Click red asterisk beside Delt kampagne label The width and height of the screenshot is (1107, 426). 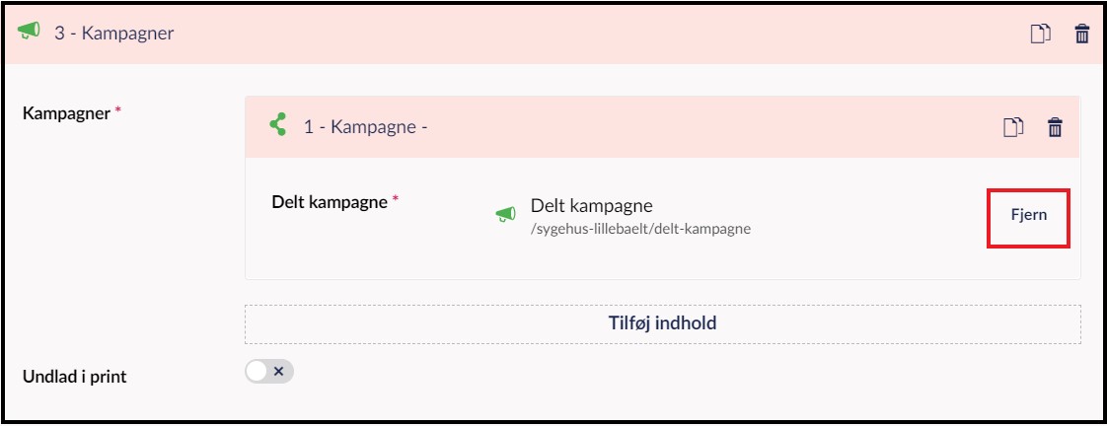396,200
